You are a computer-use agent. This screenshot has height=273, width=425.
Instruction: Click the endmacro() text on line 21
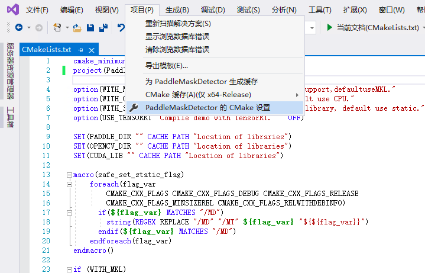93,250
